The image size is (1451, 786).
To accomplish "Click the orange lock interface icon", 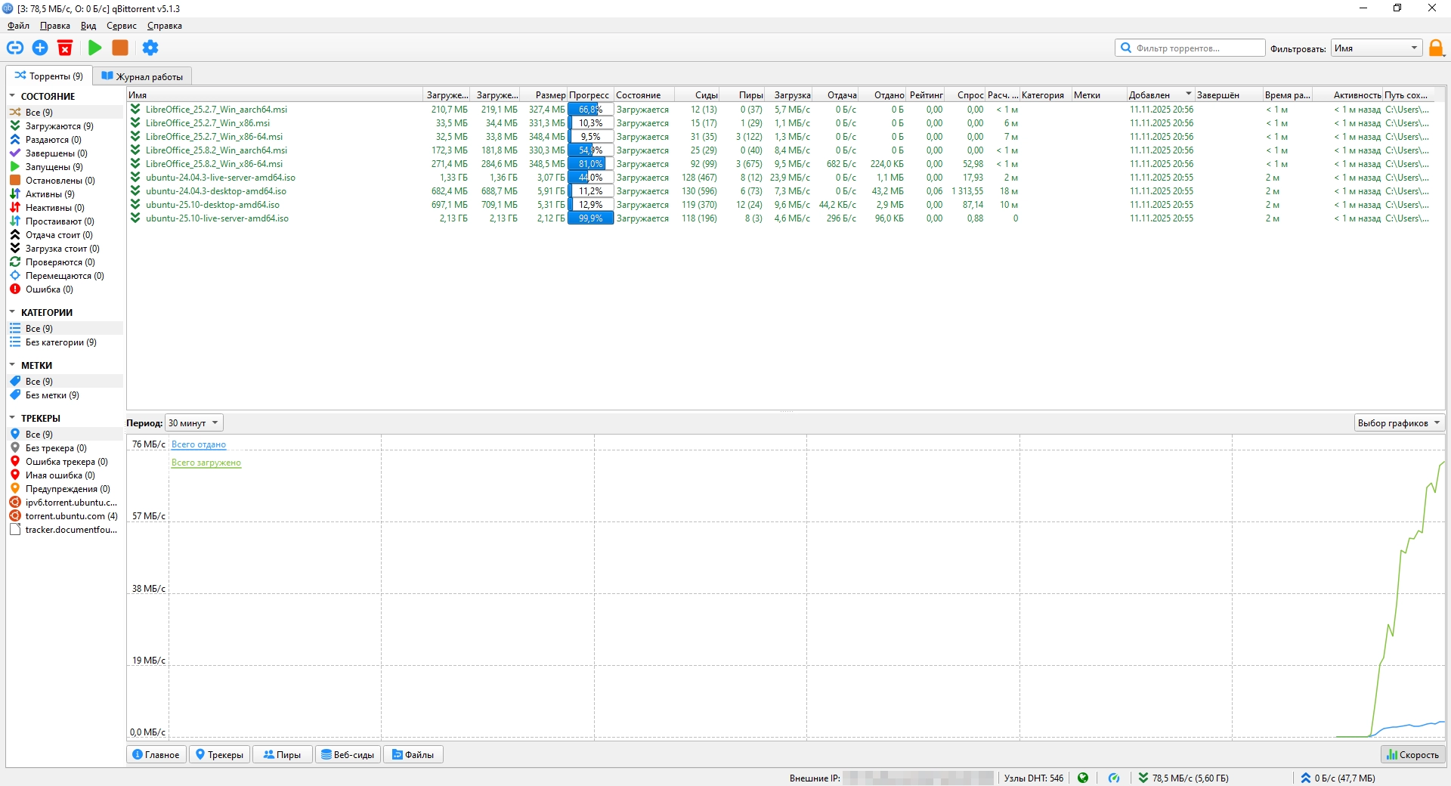I will coord(1436,48).
